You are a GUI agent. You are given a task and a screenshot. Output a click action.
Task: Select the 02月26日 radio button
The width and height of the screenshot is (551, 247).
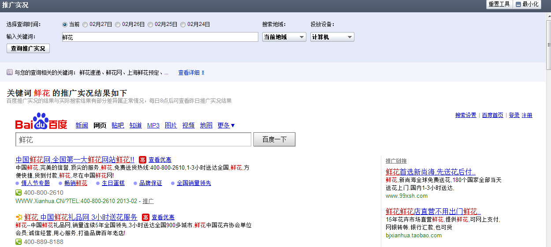tap(118, 25)
